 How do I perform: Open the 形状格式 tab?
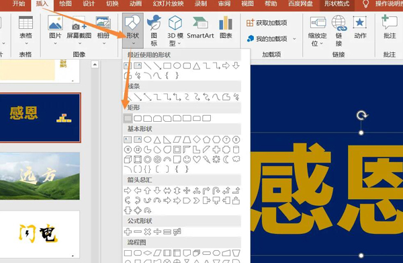click(x=337, y=3)
